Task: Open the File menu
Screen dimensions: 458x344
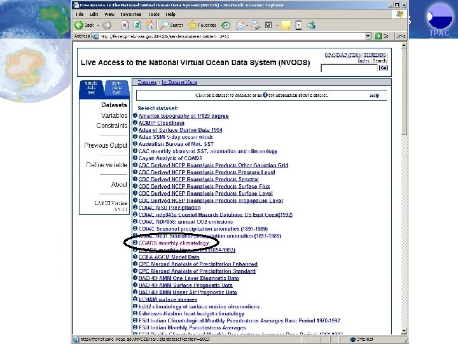Action: point(80,14)
